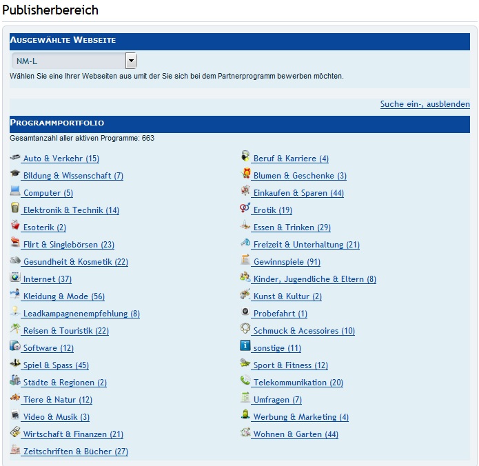Image resolution: width=479 pixels, height=466 pixels.
Task: Click the disc icon next to Software
Action: (x=15, y=347)
